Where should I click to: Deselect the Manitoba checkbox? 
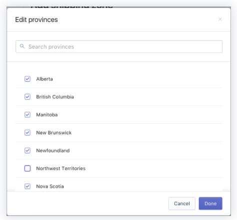[x=27, y=115]
